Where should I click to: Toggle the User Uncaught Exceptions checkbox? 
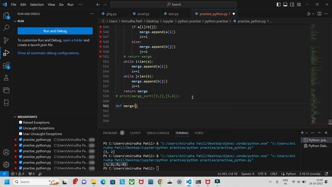point(21,134)
